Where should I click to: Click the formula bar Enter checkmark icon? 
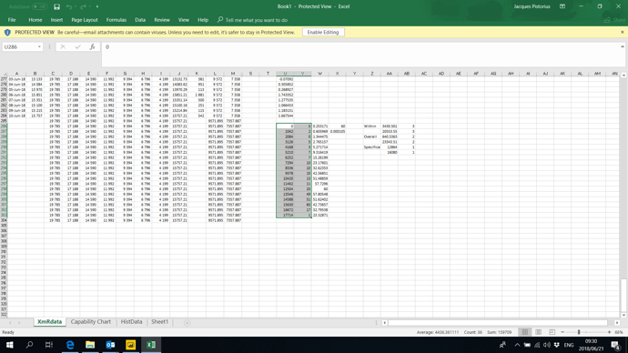pyautogui.click(x=77, y=46)
